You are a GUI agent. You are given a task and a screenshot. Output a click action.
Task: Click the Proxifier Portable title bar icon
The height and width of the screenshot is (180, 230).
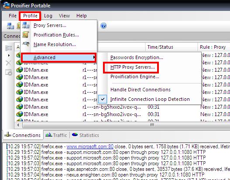6,5
